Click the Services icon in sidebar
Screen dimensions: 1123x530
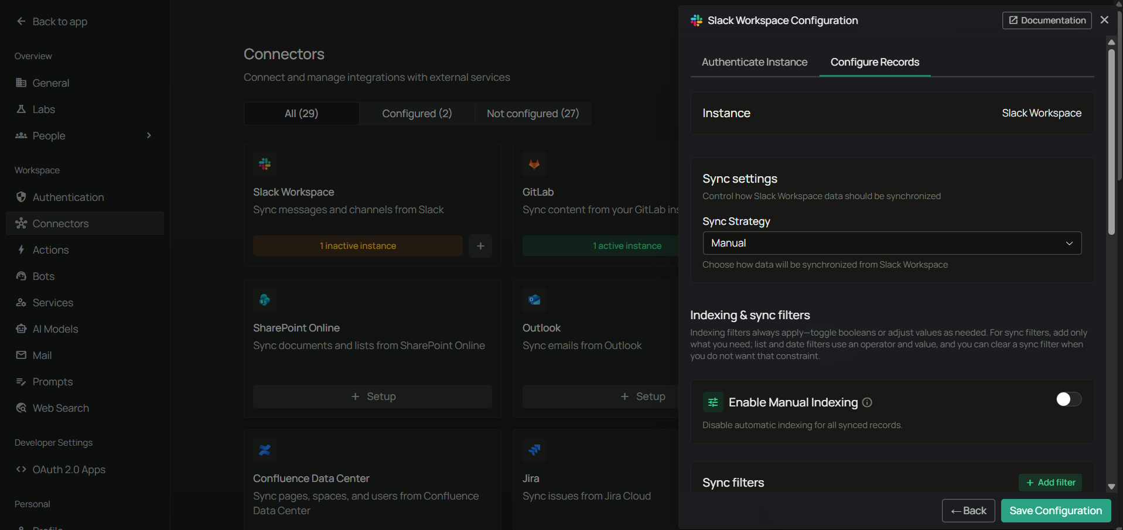[x=21, y=302]
